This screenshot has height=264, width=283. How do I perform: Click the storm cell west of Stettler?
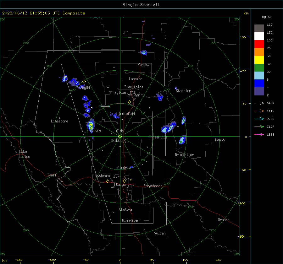point(160,97)
